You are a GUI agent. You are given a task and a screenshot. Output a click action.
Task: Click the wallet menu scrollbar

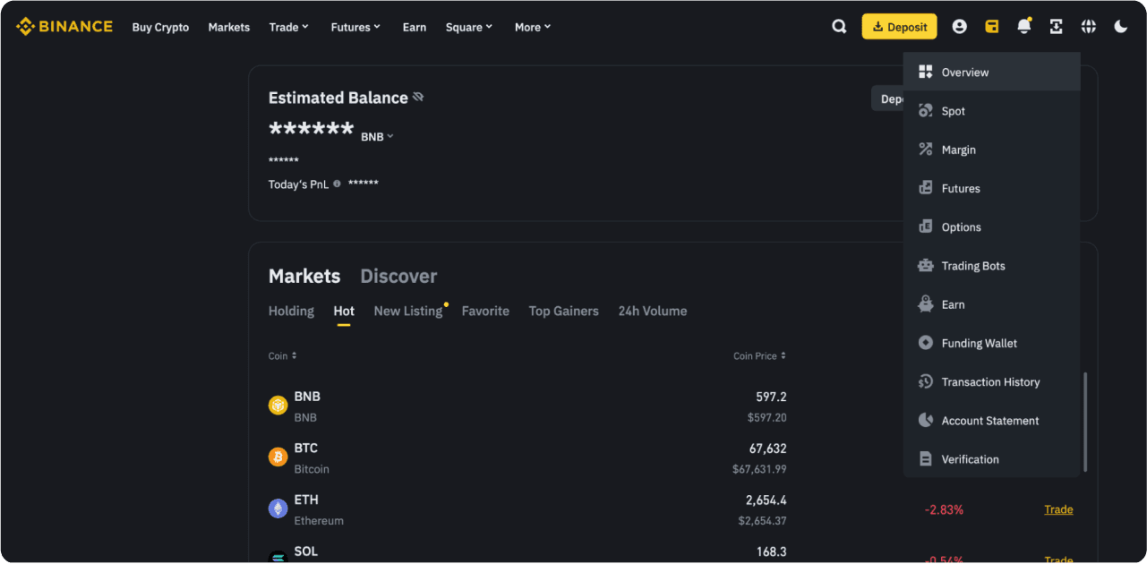[1085, 423]
